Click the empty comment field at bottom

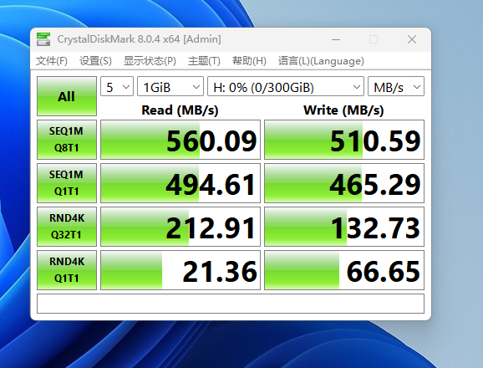[231, 304]
